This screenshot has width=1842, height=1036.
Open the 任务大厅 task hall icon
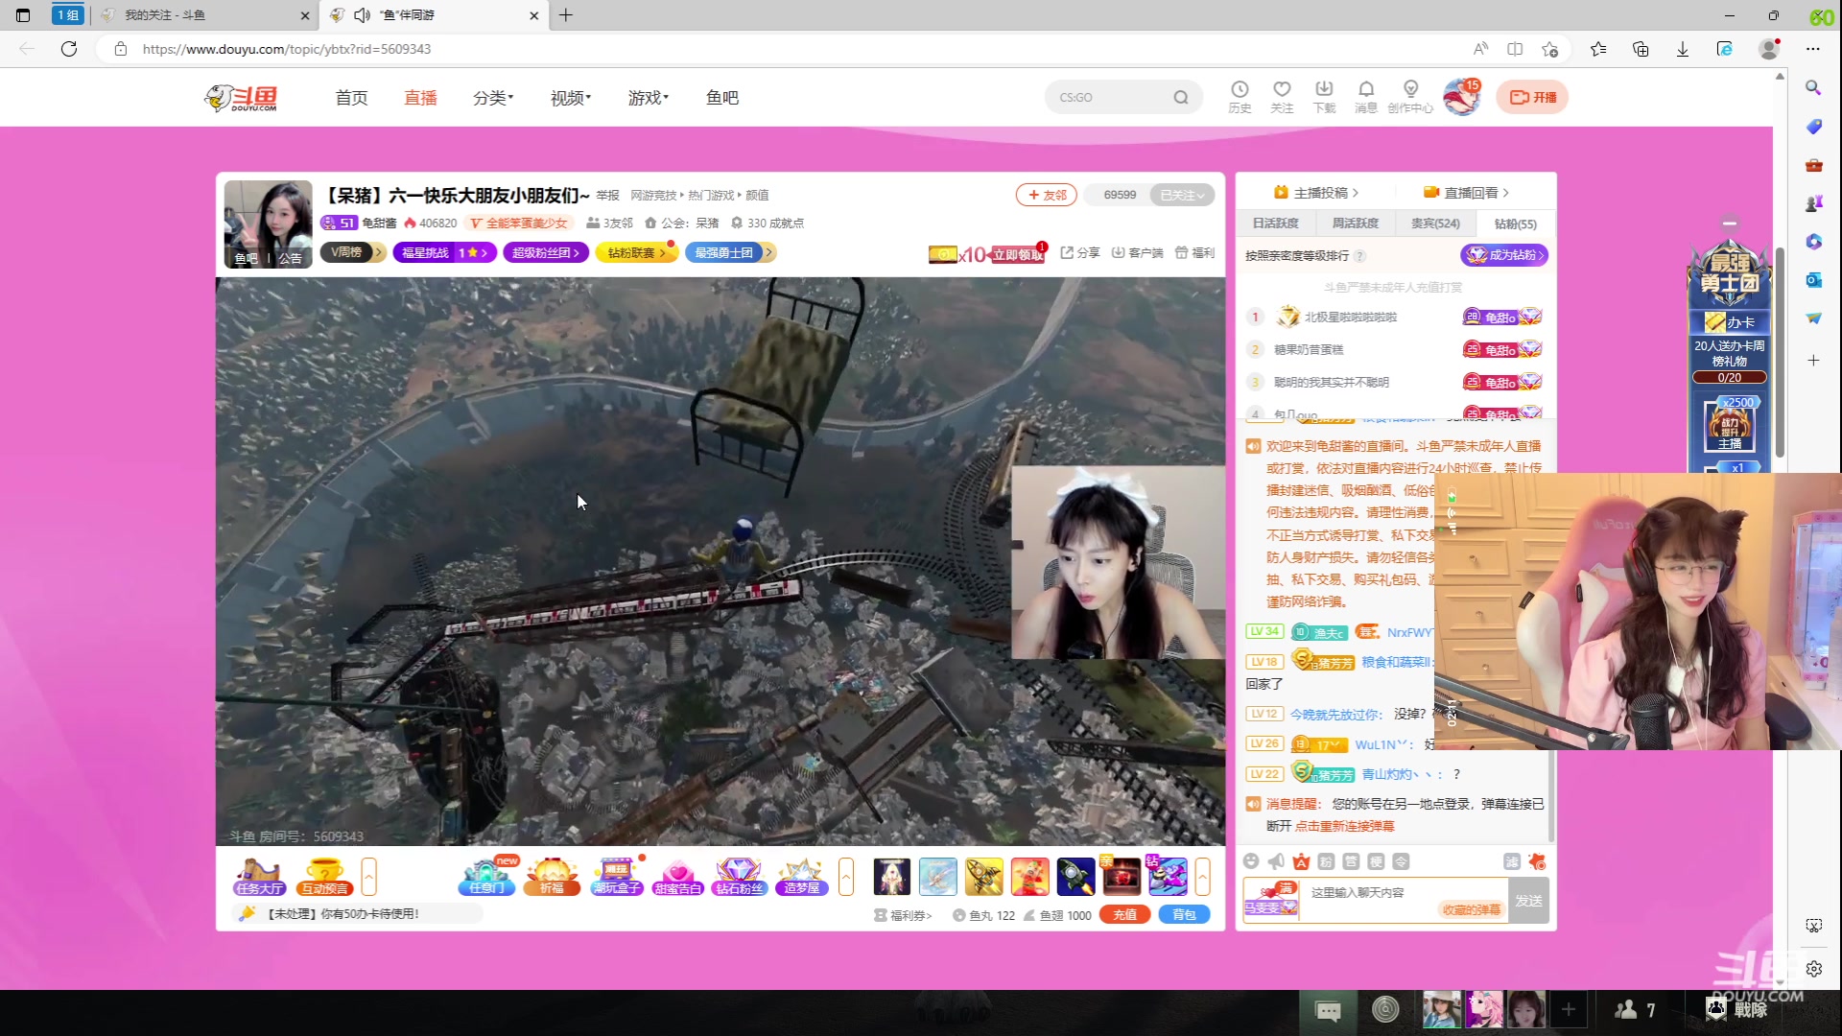pyautogui.click(x=259, y=876)
